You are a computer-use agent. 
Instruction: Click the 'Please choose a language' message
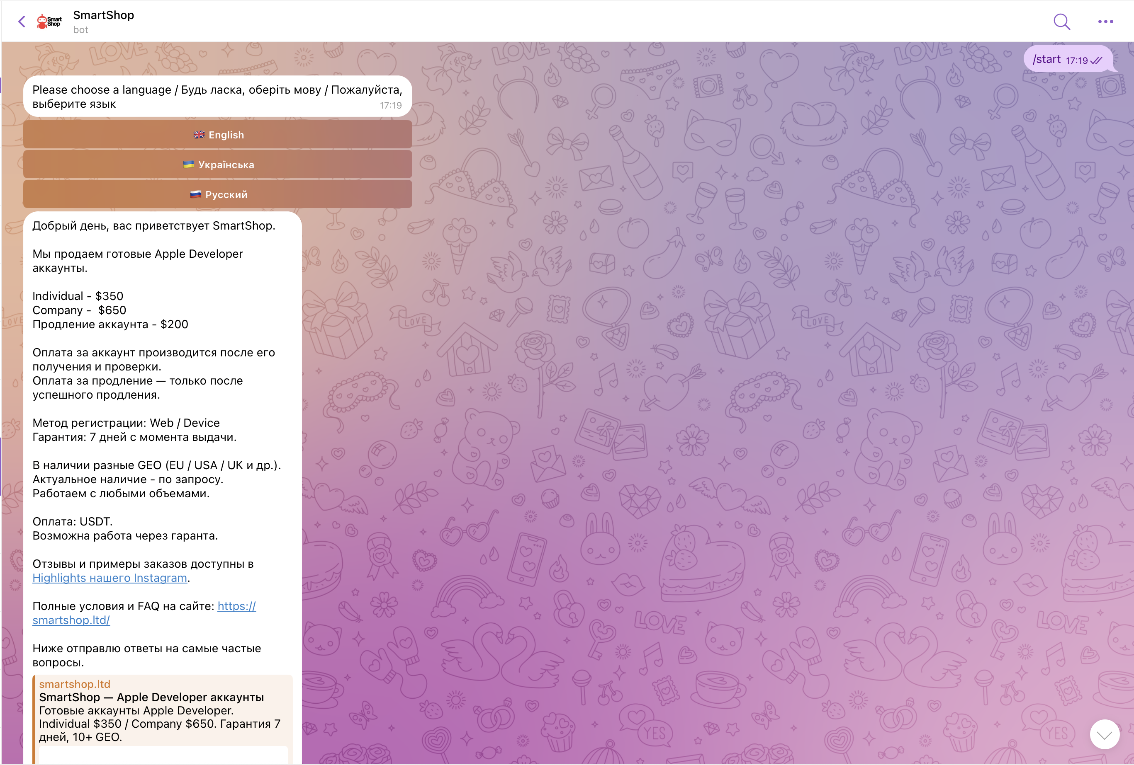(x=218, y=96)
